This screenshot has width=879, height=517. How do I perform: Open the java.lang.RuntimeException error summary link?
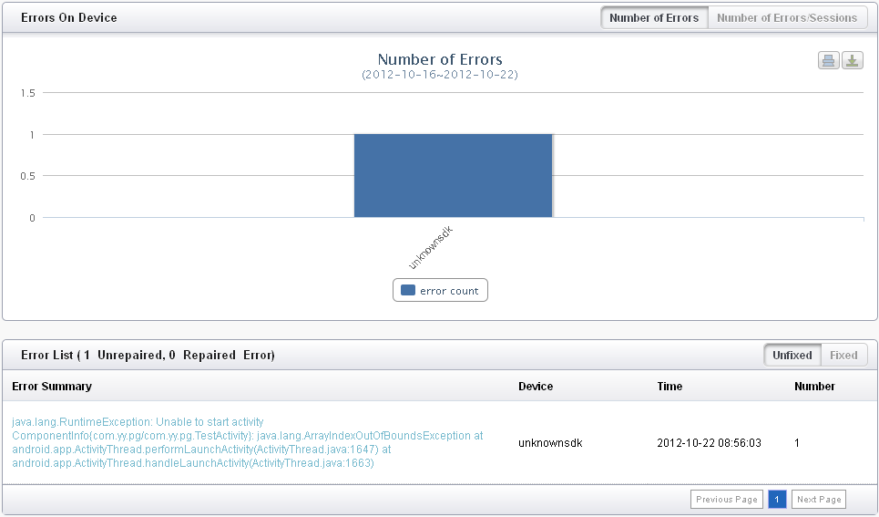coord(247,442)
